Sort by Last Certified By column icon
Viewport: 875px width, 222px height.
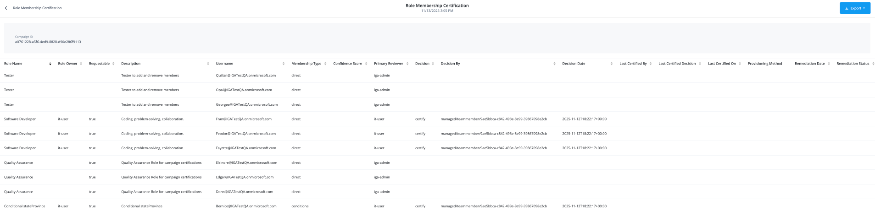(x=651, y=64)
